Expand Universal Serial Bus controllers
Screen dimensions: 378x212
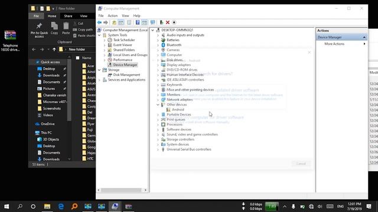click(158, 149)
